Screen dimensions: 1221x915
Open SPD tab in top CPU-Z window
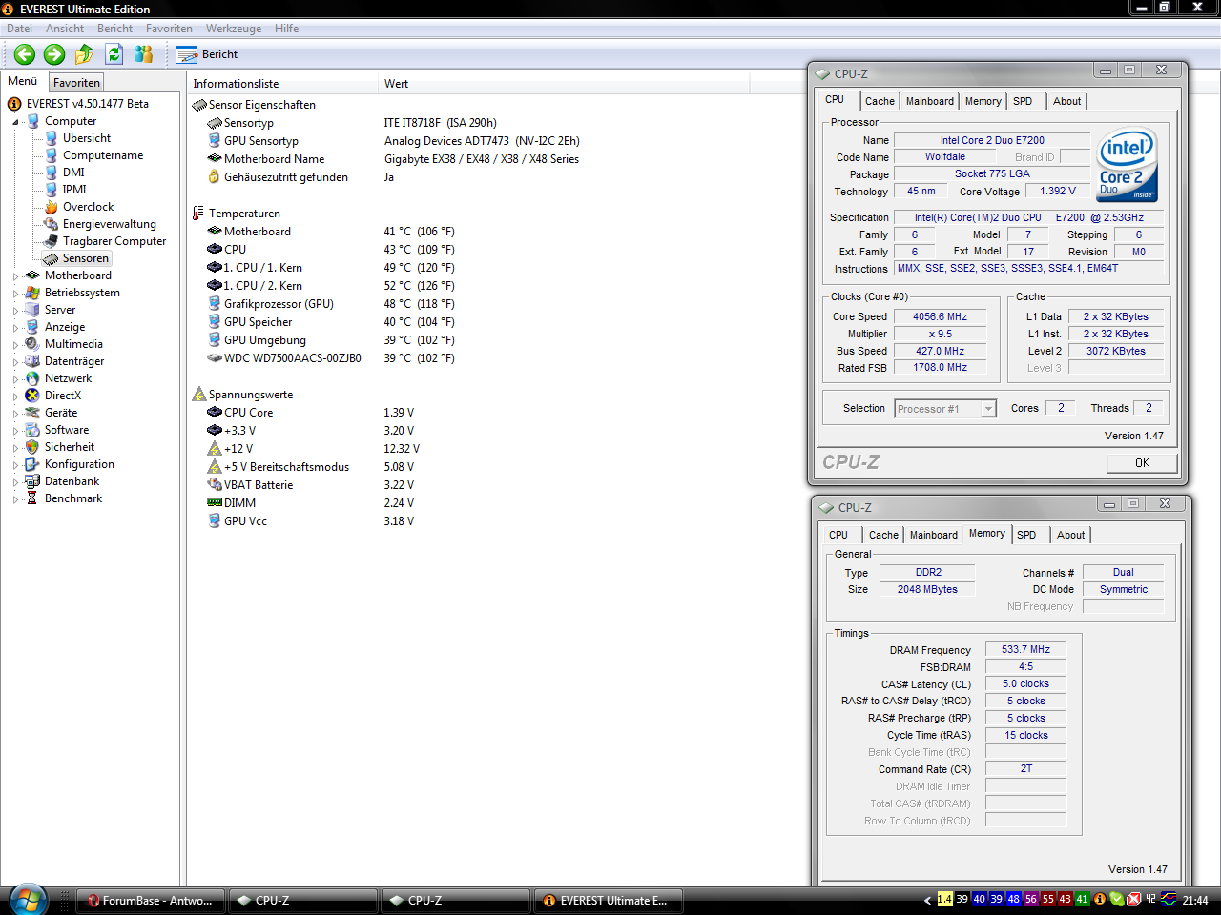(1023, 101)
